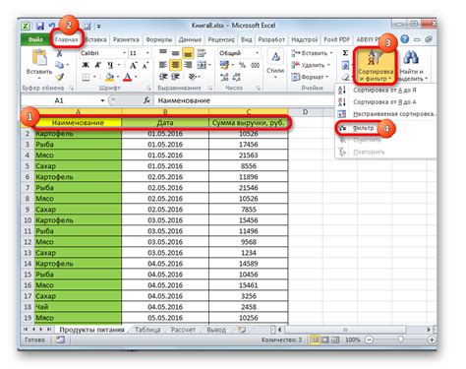Expand the Вставить cells dropdown
The image size is (466, 369).
click(331, 53)
